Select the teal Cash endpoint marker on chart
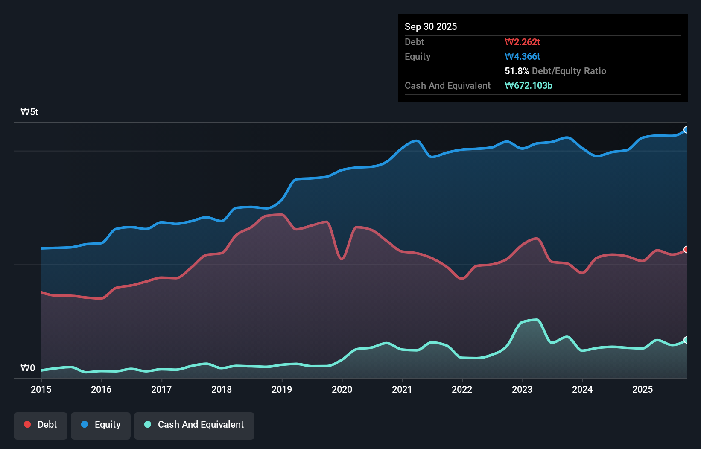Image resolution: width=701 pixels, height=449 pixels. tap(686, 340)
